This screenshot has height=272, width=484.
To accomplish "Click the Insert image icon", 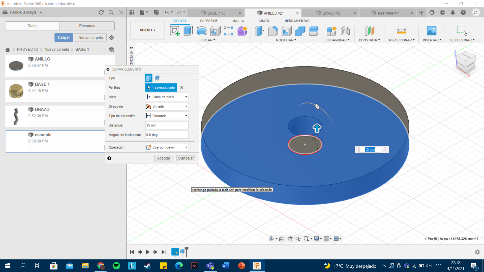I will [x=432, y=31].
